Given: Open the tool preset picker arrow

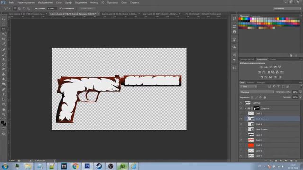Looking at the screenshot, I should tap(9, 8).
